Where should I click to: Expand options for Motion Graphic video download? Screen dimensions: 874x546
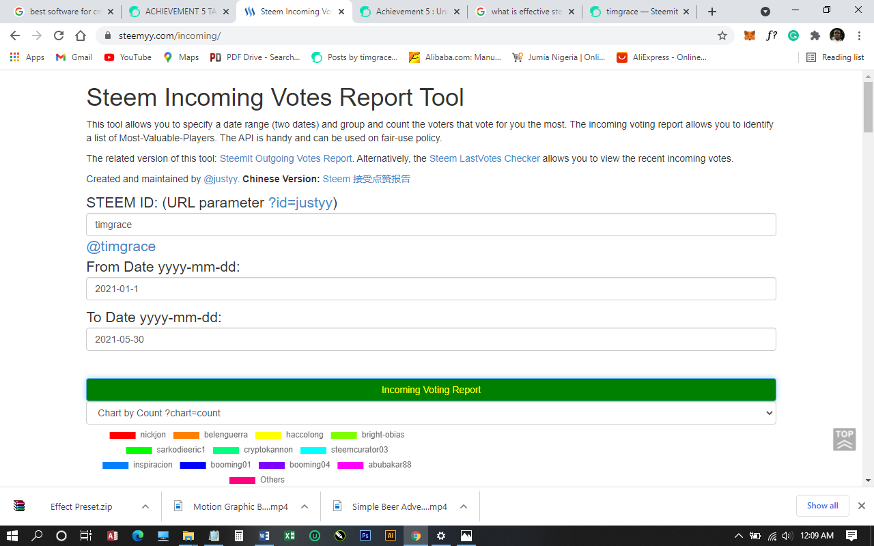(x=305, y=506)
